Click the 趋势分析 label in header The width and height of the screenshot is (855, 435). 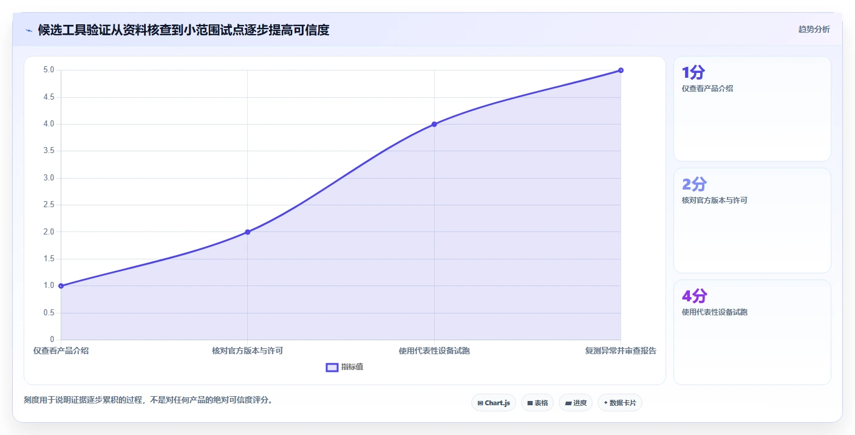tap(814, 29)
